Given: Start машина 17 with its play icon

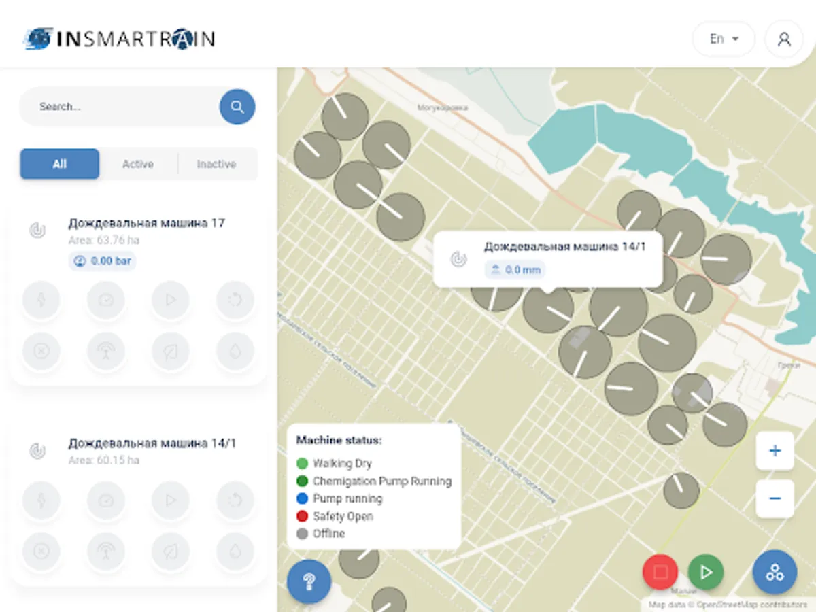Looking at the screenshot, I should 171,300.
